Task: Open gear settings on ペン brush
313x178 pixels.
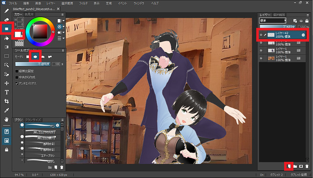Action: point(58,125)
